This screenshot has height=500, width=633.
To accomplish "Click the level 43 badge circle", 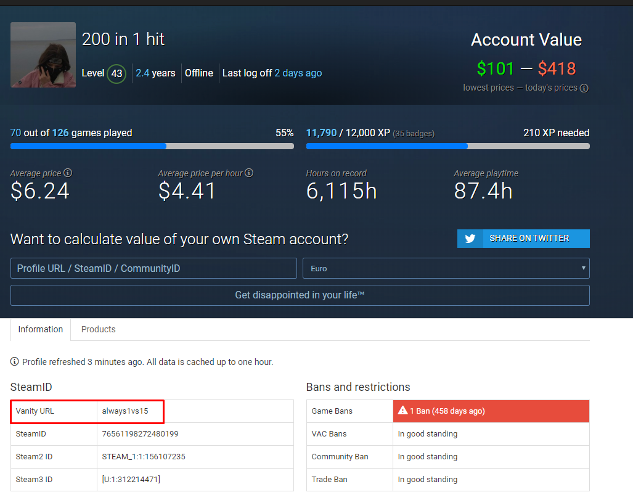I will coord(116,73).
